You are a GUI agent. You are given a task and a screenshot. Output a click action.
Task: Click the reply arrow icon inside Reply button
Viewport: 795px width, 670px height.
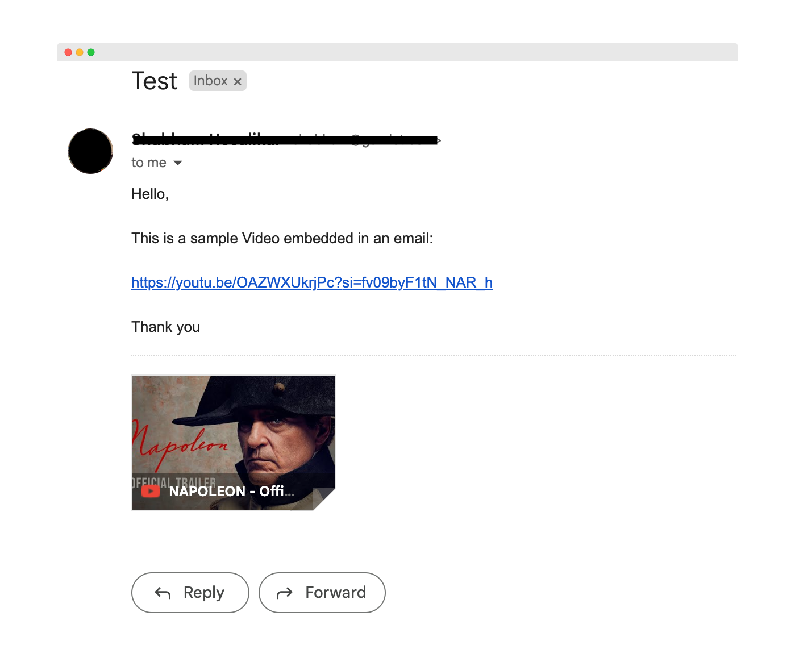pyautogui.click(x=162, y=593)
